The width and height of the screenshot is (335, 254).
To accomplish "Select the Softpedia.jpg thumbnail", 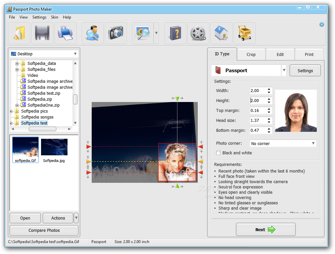I will 54,151.
